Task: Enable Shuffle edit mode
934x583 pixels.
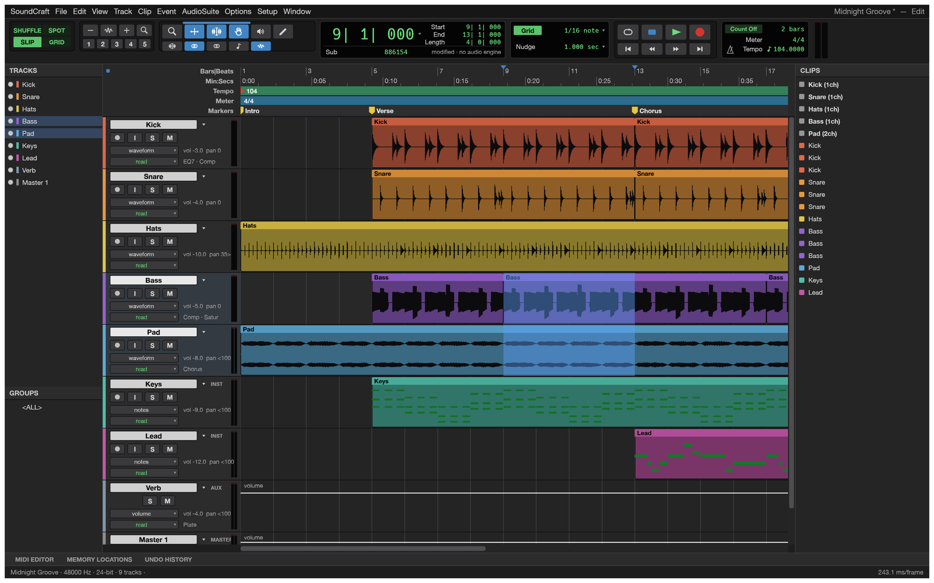Action: pos(27,30)
